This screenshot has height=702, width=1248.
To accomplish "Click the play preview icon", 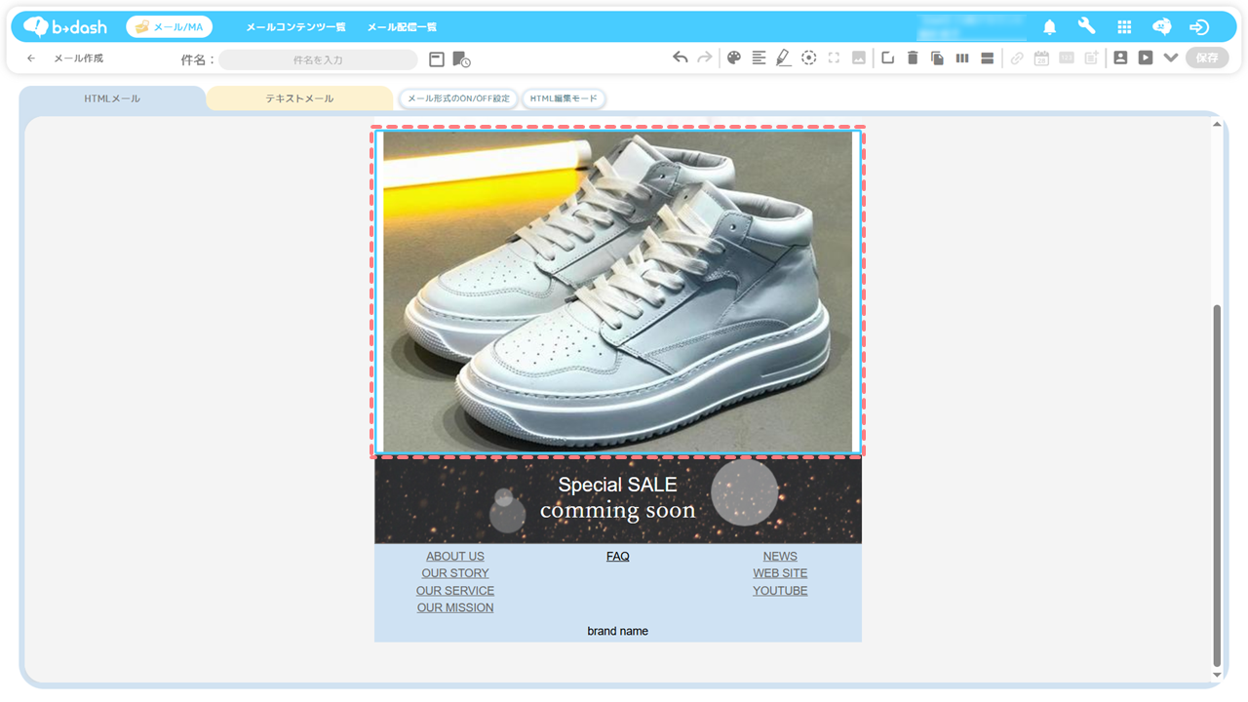I will (x=1146, y=58).
